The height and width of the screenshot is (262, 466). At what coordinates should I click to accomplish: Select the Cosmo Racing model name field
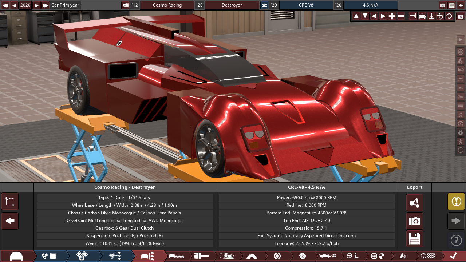pos(167,5)
